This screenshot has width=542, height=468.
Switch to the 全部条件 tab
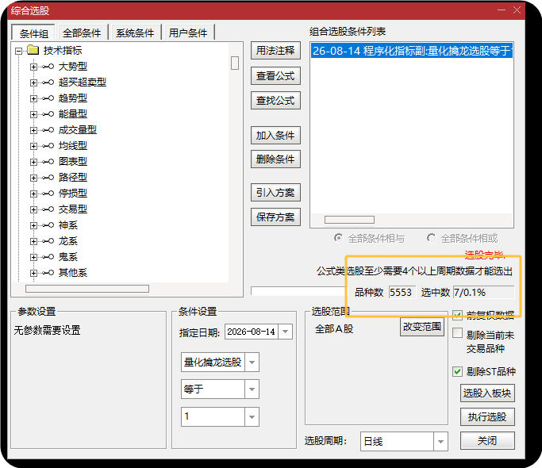click(x=82, y=33)
